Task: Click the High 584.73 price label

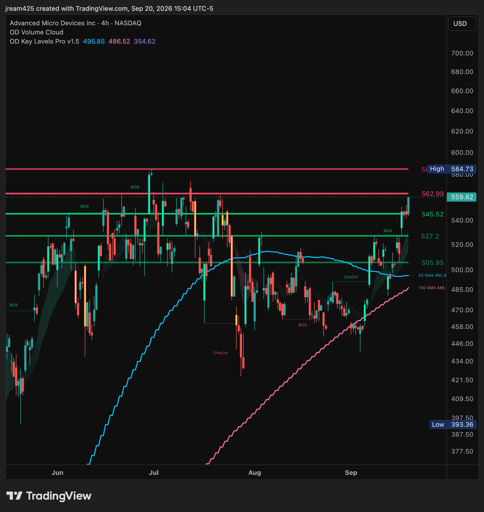Action: coord(452,169)
